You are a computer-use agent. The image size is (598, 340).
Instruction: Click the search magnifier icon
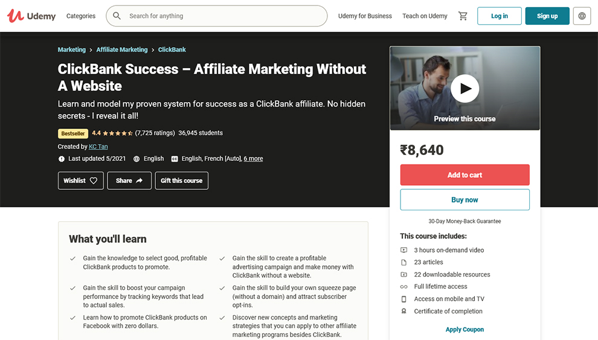117,16
